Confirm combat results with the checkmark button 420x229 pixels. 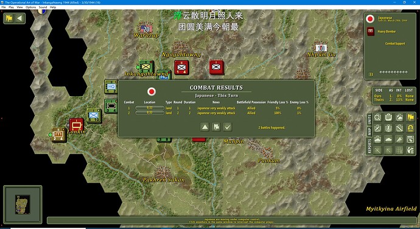click(x=228, y=127)
